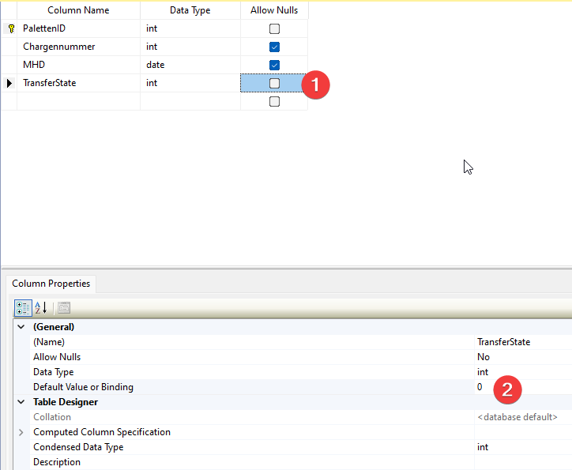Click the row selector arrow for TransferState
The width and height of the screenshot is (572, 470).
9,83
